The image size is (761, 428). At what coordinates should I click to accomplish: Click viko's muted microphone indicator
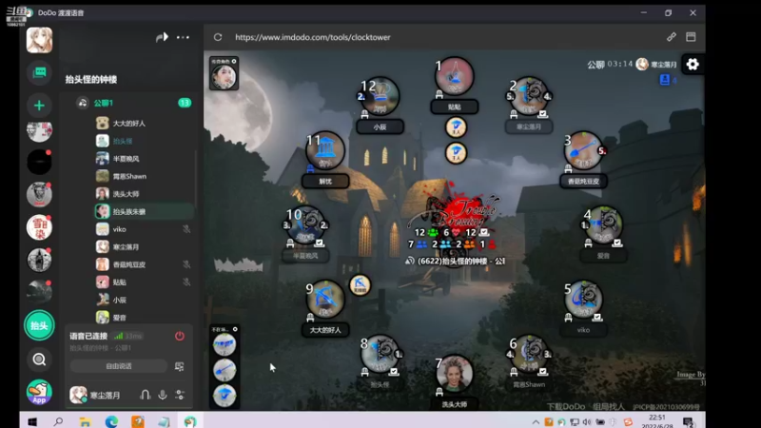186,229
